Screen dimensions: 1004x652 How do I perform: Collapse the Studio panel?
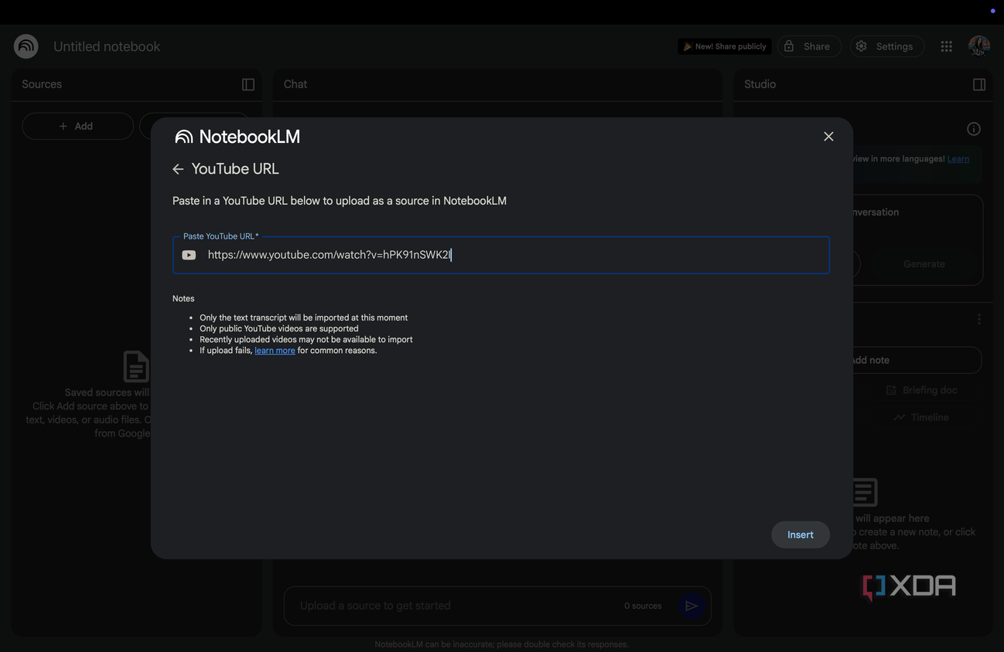click(x=979, y=85)
